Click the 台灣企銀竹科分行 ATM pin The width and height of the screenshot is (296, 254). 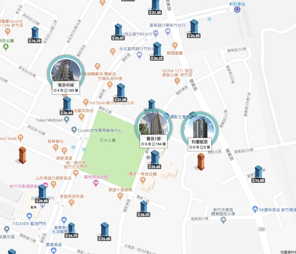[x=156, y=34]
